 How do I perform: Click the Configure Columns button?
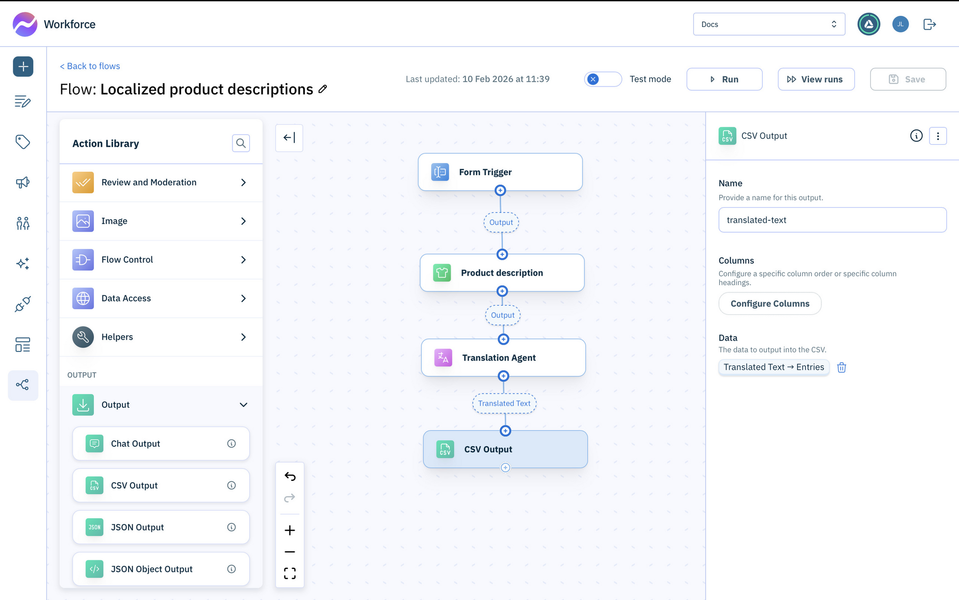[769, 304]
